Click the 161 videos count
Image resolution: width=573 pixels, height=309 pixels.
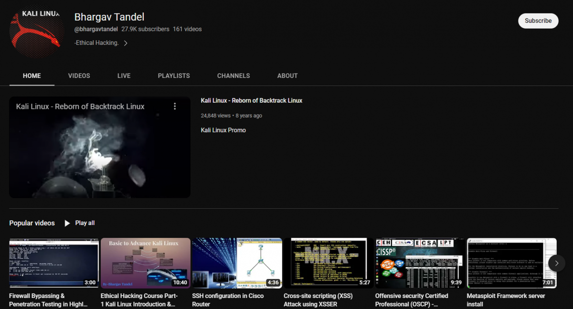pyautogui.click(x=187, y=29)
